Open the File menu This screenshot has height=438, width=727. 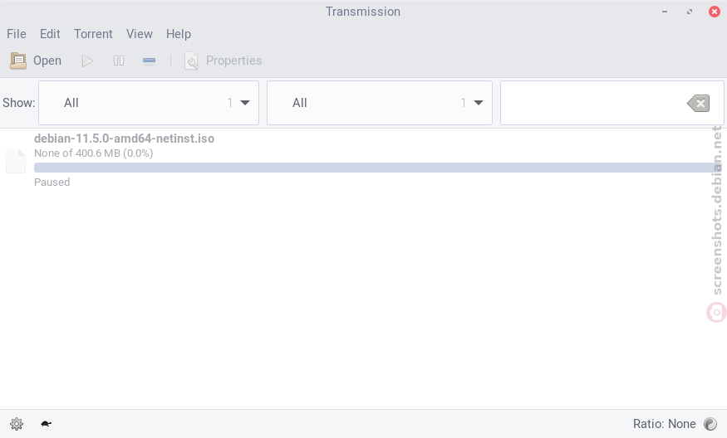pyautogui.click(x=17, y=34)
